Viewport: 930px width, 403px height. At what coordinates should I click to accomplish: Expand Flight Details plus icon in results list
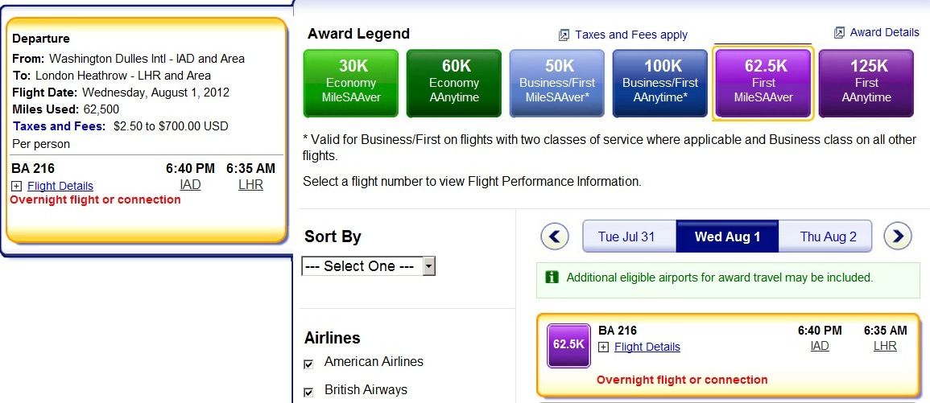[x=603, y=347]
